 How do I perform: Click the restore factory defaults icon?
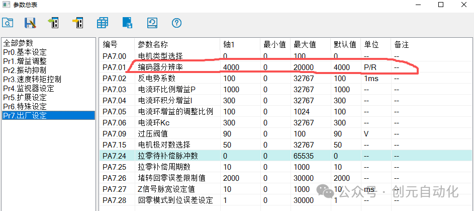(152, 23)
